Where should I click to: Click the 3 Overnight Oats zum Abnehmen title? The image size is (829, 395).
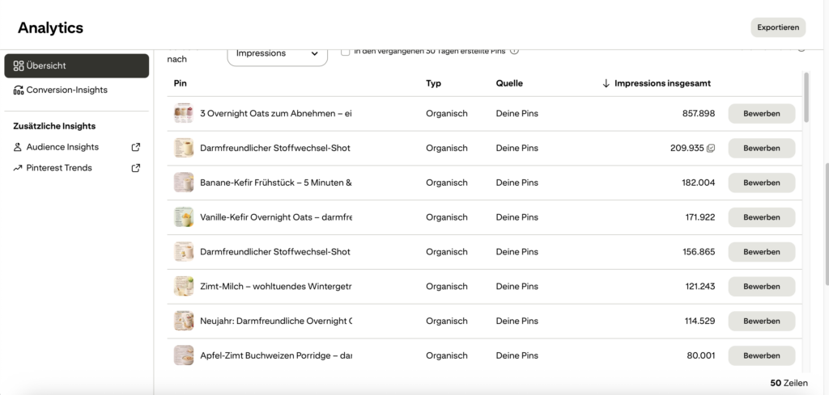click(x=276, y=113)
